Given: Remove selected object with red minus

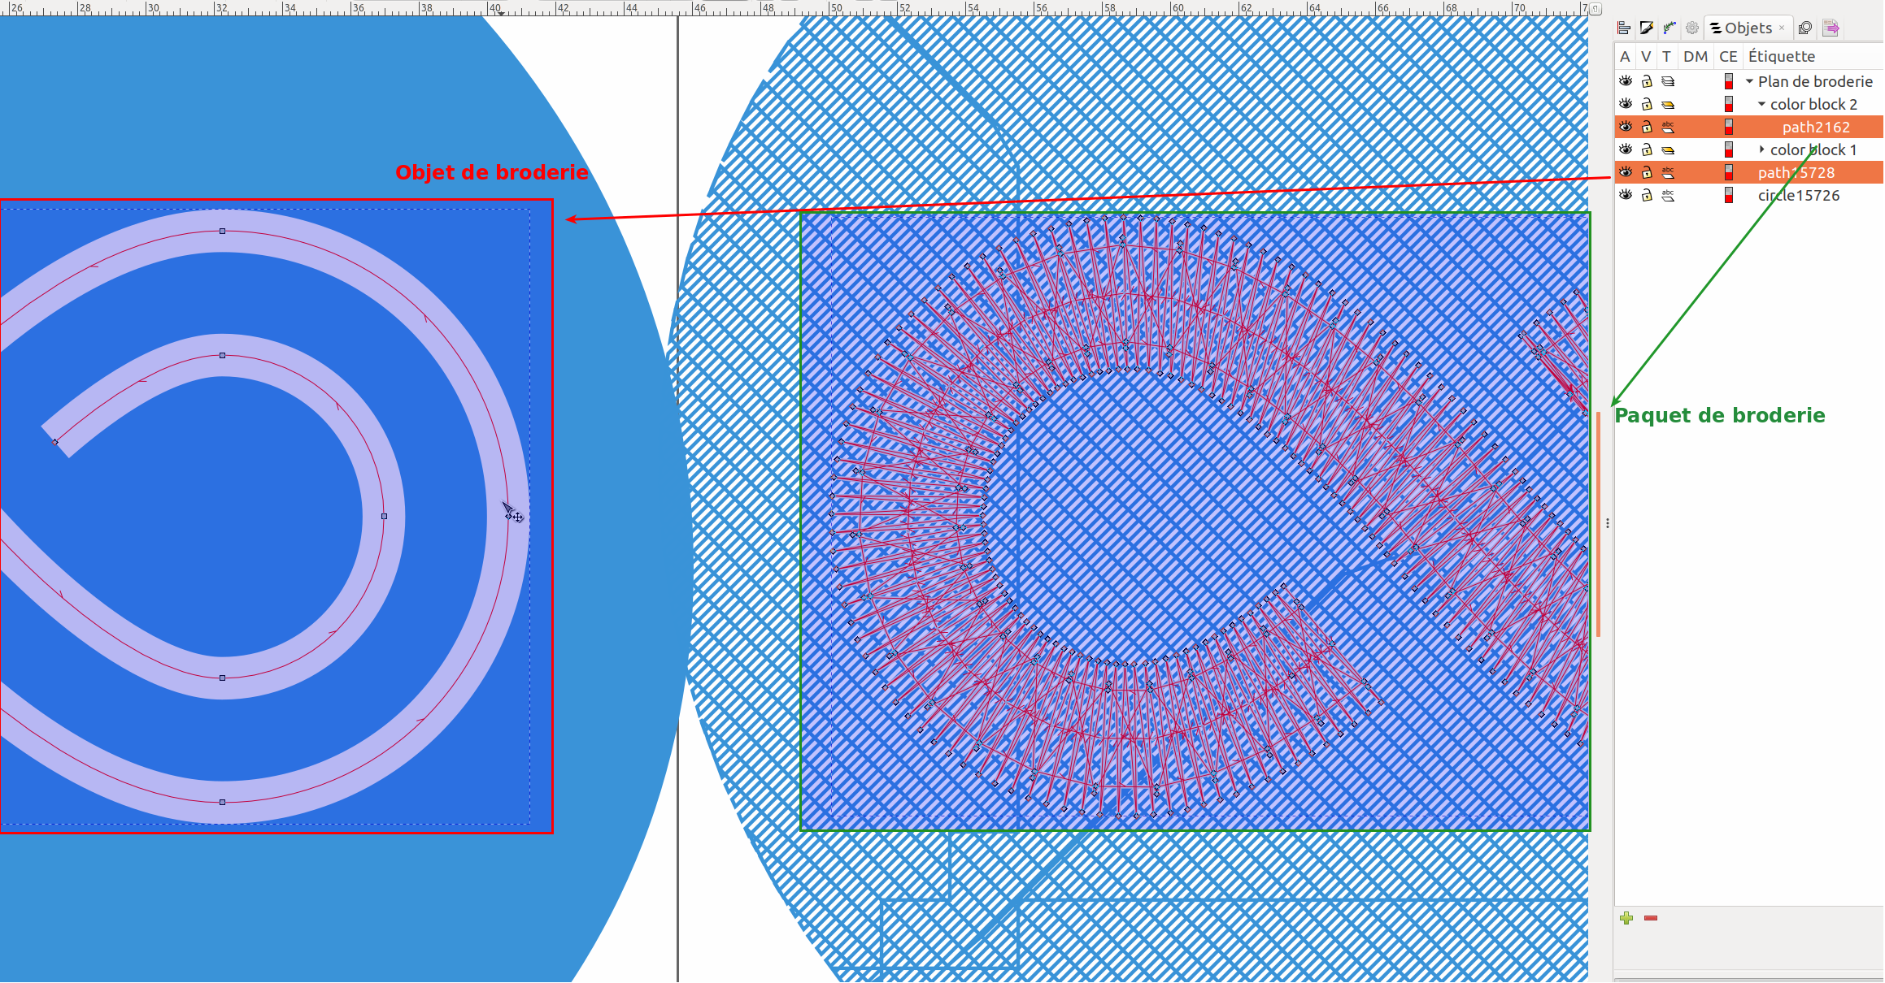Looking at the screenshot, I should point(1651,918).
